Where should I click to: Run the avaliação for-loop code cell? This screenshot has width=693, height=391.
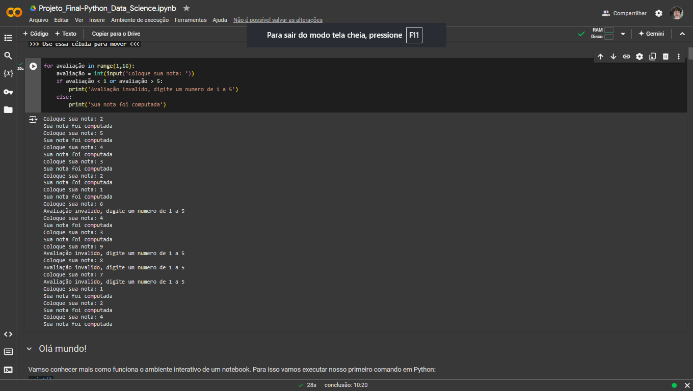coord(33,66)
